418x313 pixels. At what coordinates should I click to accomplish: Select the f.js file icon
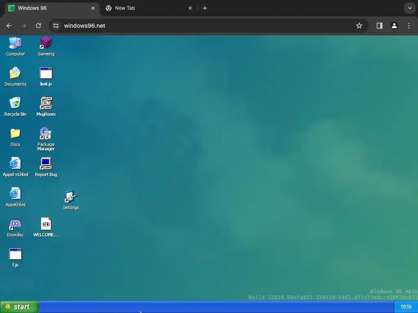pos(15,258)
